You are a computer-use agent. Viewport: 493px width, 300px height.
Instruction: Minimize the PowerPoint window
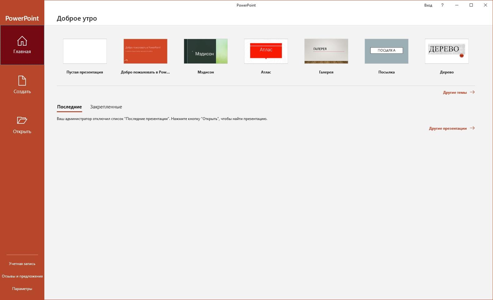pyautogui.click(x=457, y=5)
